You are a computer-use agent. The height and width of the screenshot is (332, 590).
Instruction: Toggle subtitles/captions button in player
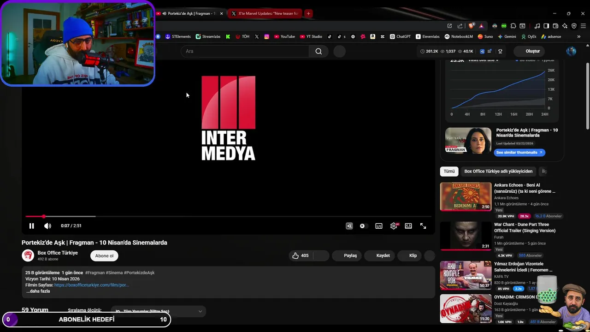(x=379, y=226)
